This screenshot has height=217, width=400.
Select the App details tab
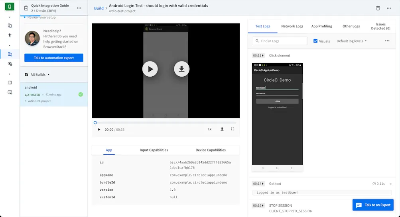(x=109, y=150)
